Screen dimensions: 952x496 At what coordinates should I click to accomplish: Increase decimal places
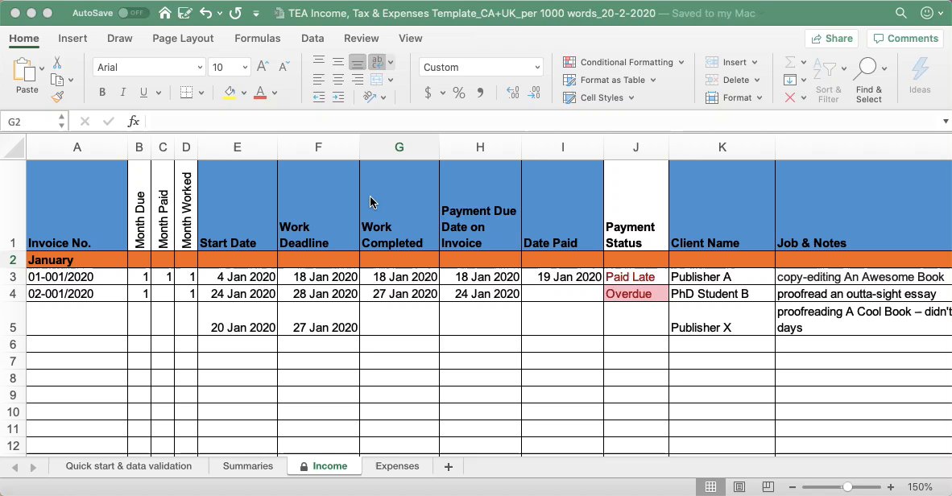click(512, 93)
